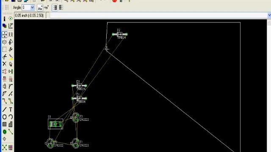This screenshot has height=152, width=271.
Task: Enable Spin on (rotated text) option
Action: [46, 8]
